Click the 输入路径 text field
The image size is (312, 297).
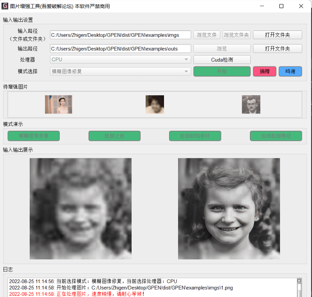click(120, 35)
